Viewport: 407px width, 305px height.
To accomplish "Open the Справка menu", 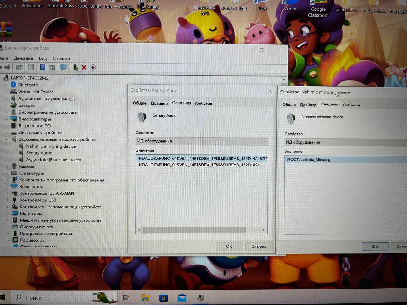I will [x=61, y=58].
